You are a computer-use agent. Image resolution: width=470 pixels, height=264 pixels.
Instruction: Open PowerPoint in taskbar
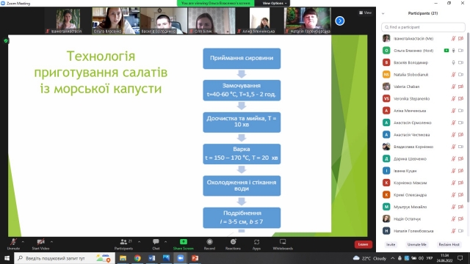click(x=195, y=258)
